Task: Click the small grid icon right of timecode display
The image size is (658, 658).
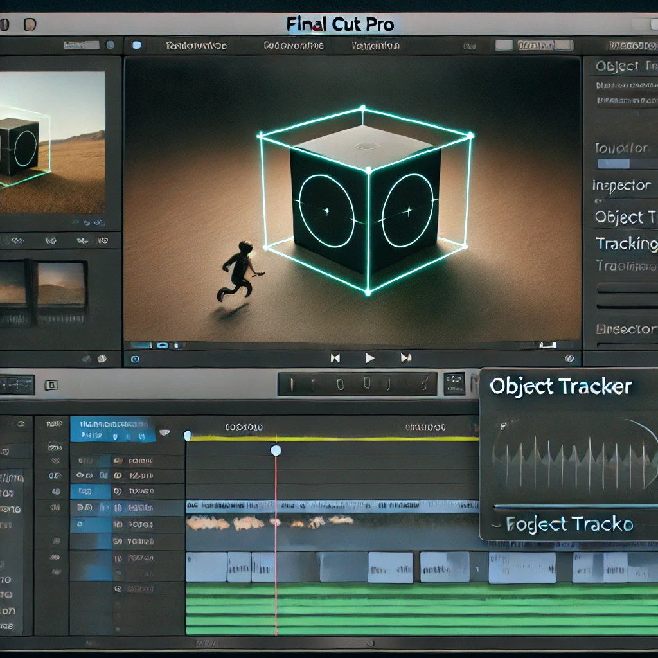Action: (454, 384)
